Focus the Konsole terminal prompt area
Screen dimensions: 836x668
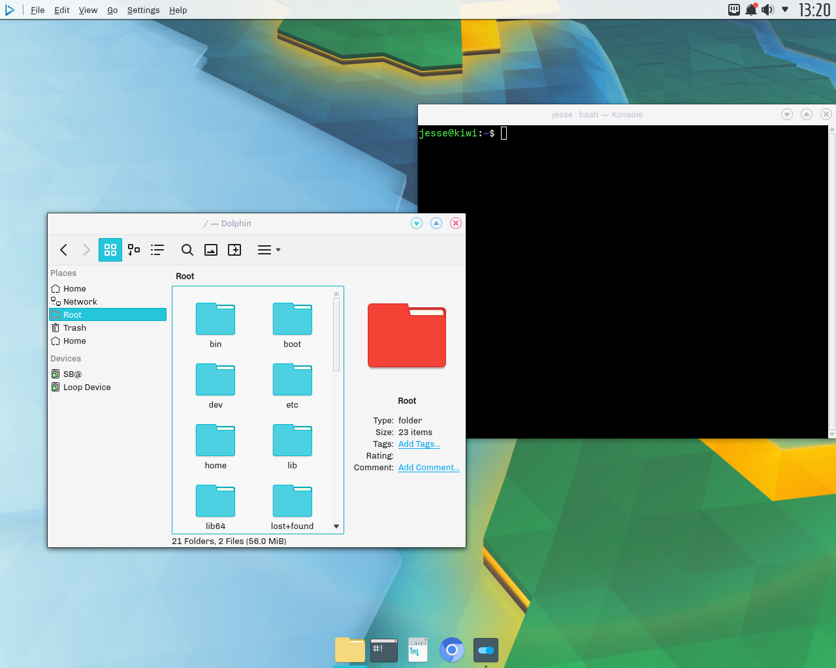point(623,282)
